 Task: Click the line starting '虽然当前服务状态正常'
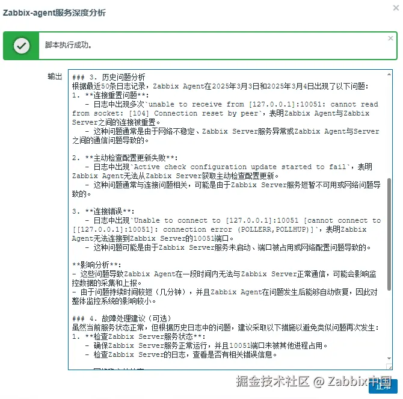[226, 327]
